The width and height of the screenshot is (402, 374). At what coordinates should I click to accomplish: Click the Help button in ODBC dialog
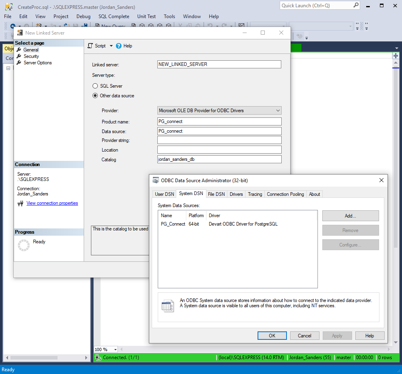coord(370,335)
